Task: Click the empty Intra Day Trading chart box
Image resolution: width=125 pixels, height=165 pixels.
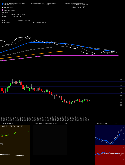Action: click(50, 140)
